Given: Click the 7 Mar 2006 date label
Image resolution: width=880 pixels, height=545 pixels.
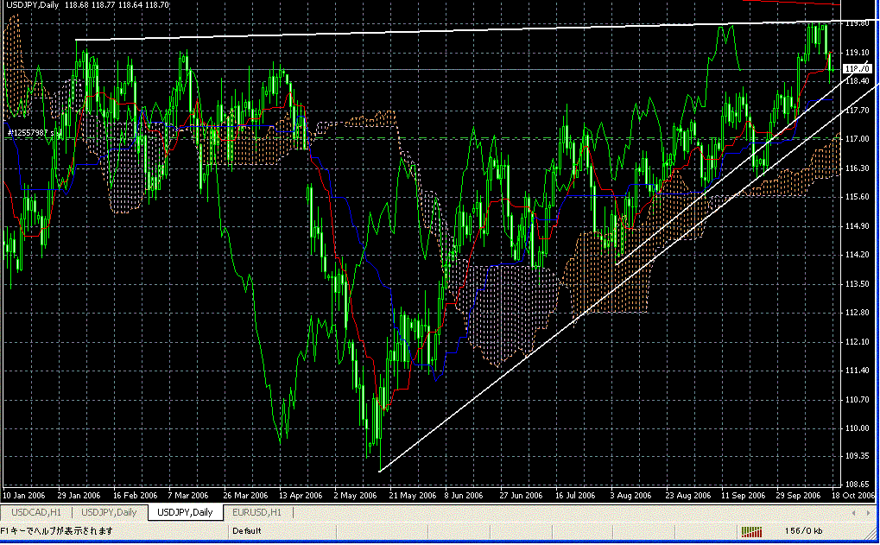Looking at the screenshot, I should click(188, 496).
